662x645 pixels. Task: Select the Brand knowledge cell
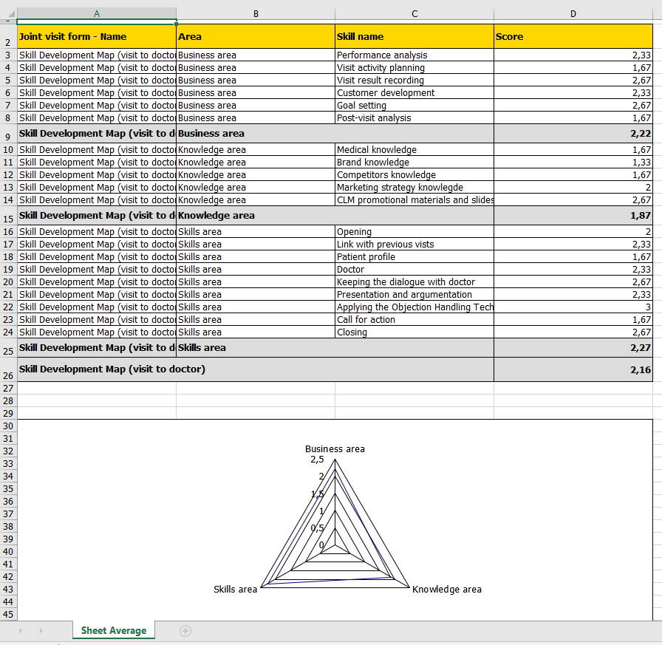(414, 162)
